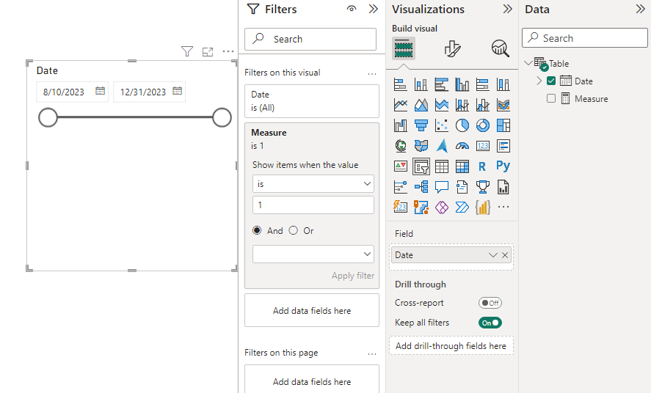The width and height of the screenshot is (651, 393).
Task: Select the Slicer visual icon
Action: pos(421,166)
